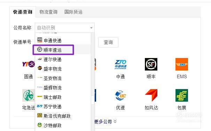Click the ZTO 中通 logo icon
Image resolution: width=211 pixels, height=131 pixels.
[120, 64]
